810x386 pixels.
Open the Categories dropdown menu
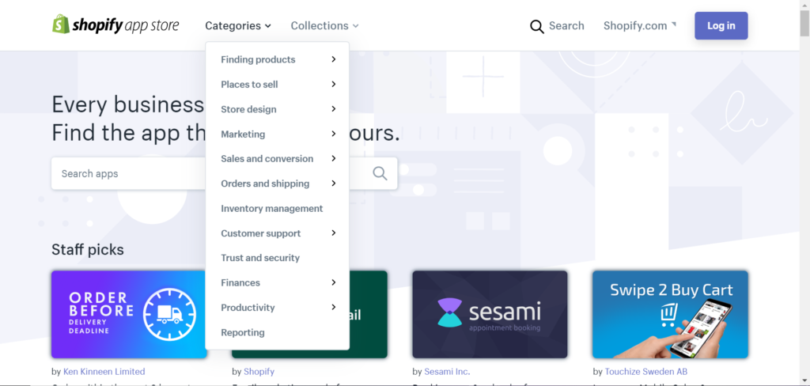(x=238, y=26)
